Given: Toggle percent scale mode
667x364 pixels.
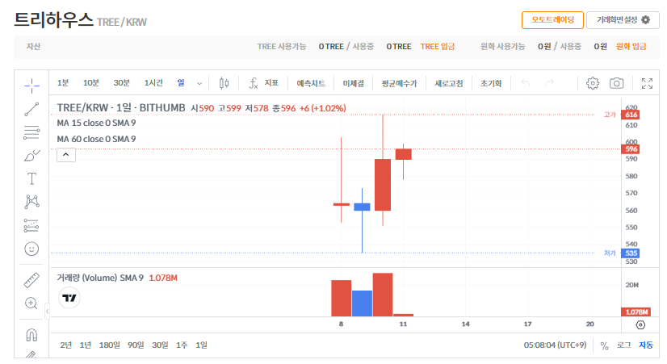Looking at the screenshot, I should (604, 345).
